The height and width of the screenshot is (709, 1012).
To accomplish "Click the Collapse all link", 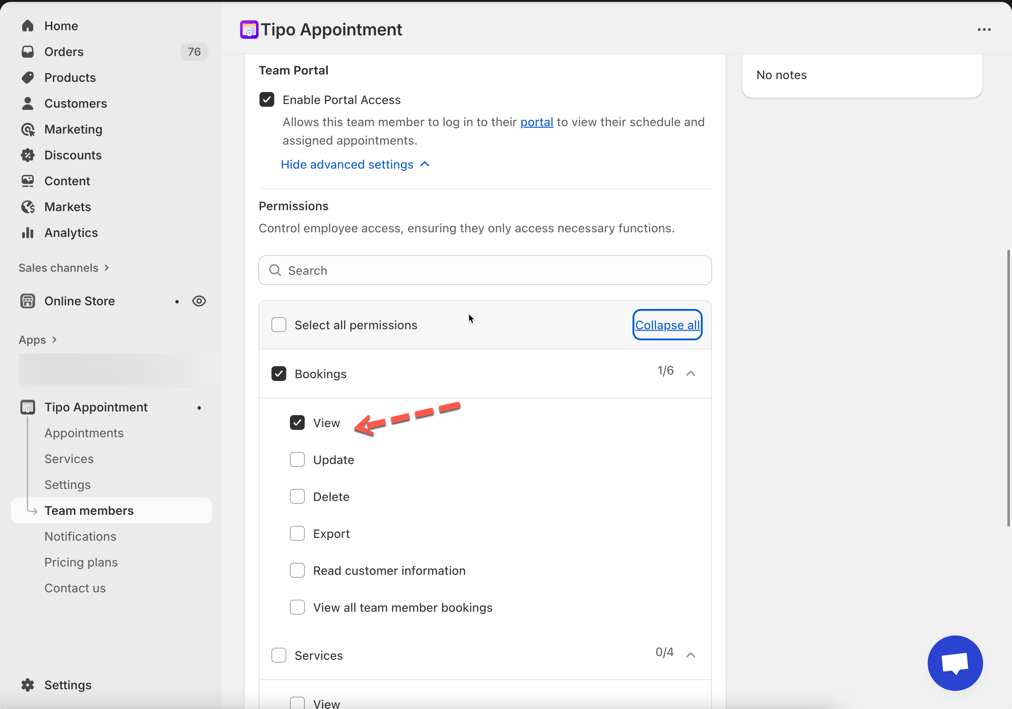I will (667, 325).
